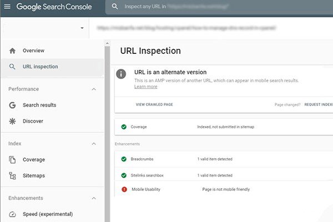Click the green check icon next to Coverage
The width and height of the screenshot is (333, 222).
pyautogui.click(x=124, y=127)
